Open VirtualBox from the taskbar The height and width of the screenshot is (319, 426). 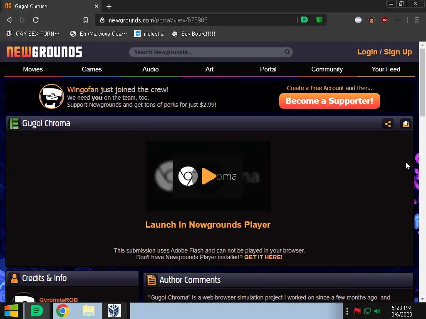(114, 311)
